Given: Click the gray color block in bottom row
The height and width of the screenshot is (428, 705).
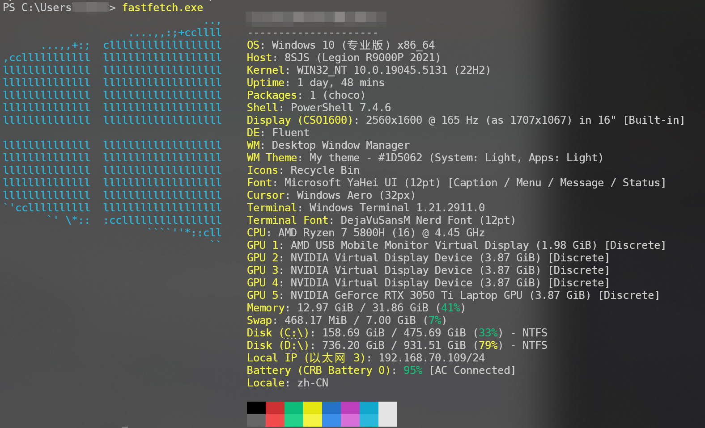Looking at the screenshot, I should tap(256, 420).
